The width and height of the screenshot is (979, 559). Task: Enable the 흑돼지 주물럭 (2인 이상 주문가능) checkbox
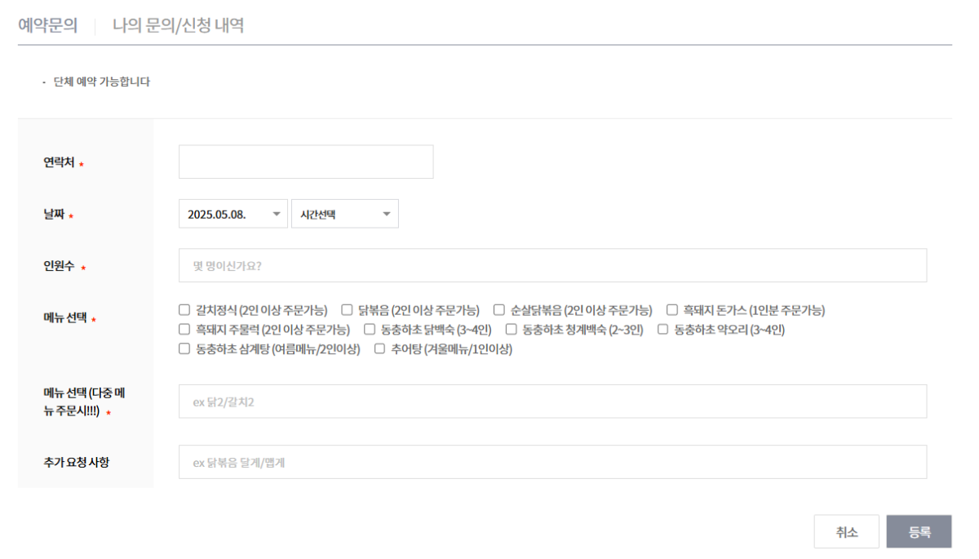pos(184,330)
